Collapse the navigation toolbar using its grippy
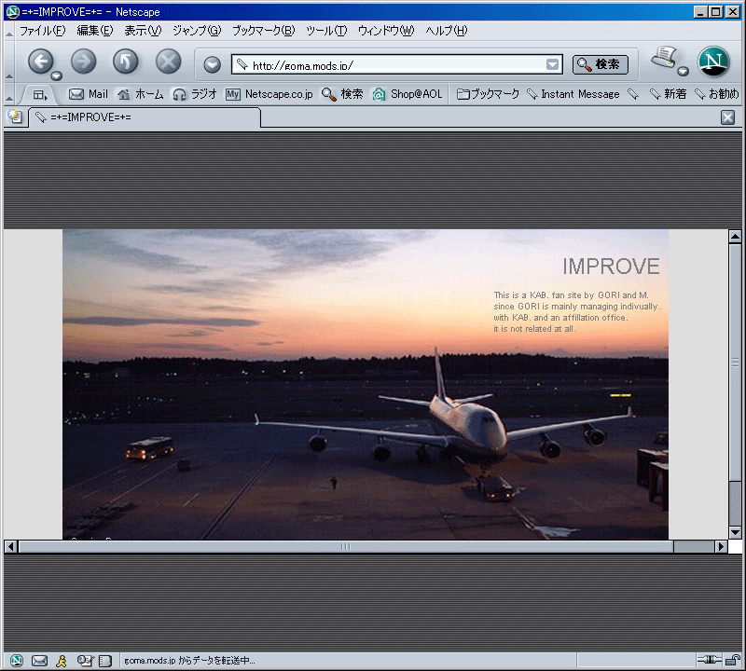The image size is (746, 671). (9, 62)
